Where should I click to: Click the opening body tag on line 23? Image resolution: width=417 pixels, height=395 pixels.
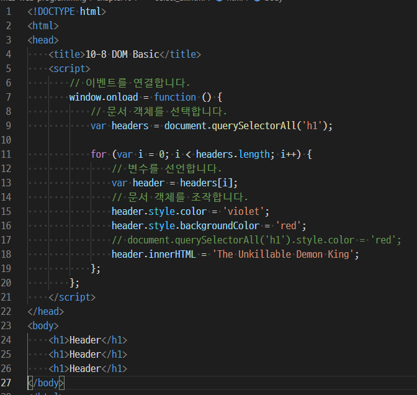(x=43, y=325)
